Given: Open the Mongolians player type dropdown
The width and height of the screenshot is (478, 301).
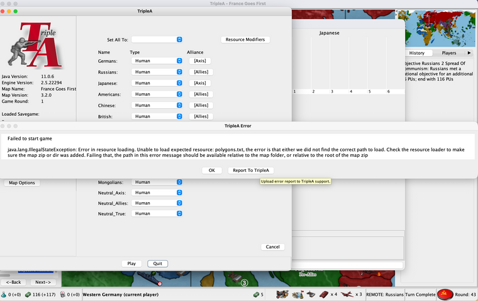Looking at the screenshot, I should pos(157,182).
